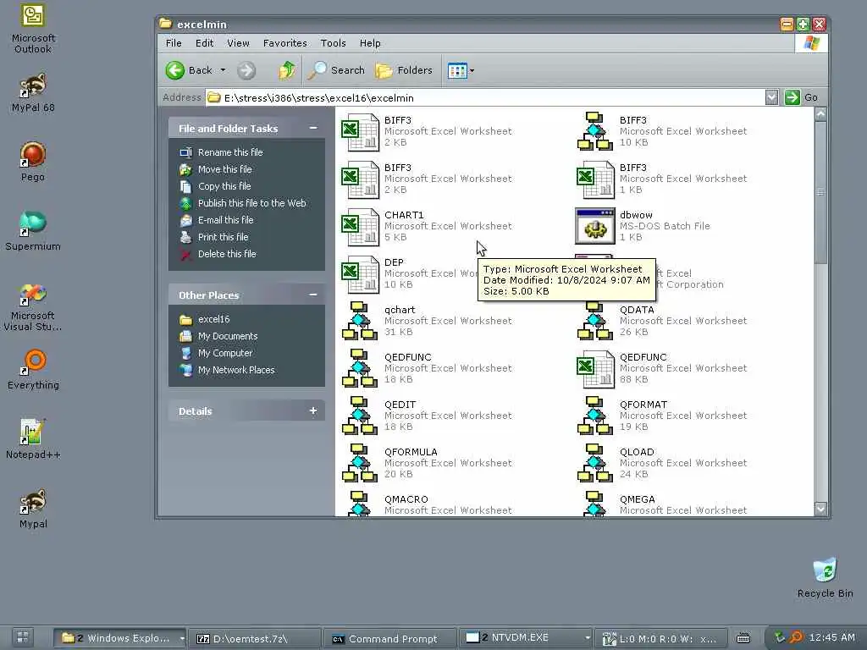The height and width of the screenshot is (650, 867).
Task: Open the Back history dropdown arrow
Action: point(223,70)
